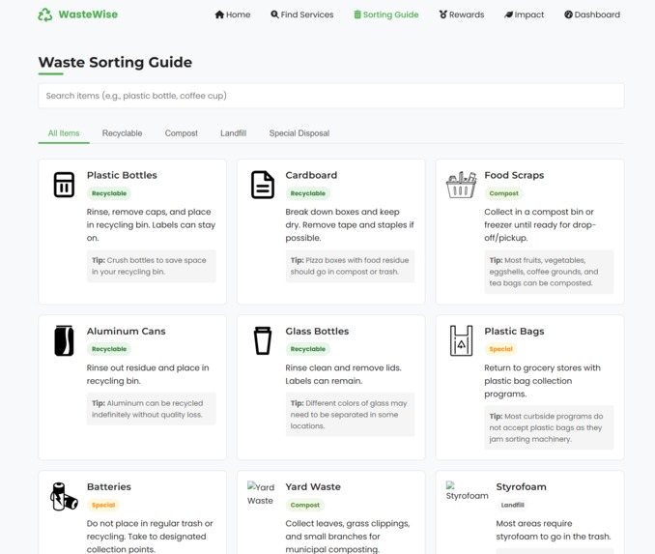Click Recyclable badge under Glass Bottles
Viewport: 655px width, 554px height.
coord(308,349)
